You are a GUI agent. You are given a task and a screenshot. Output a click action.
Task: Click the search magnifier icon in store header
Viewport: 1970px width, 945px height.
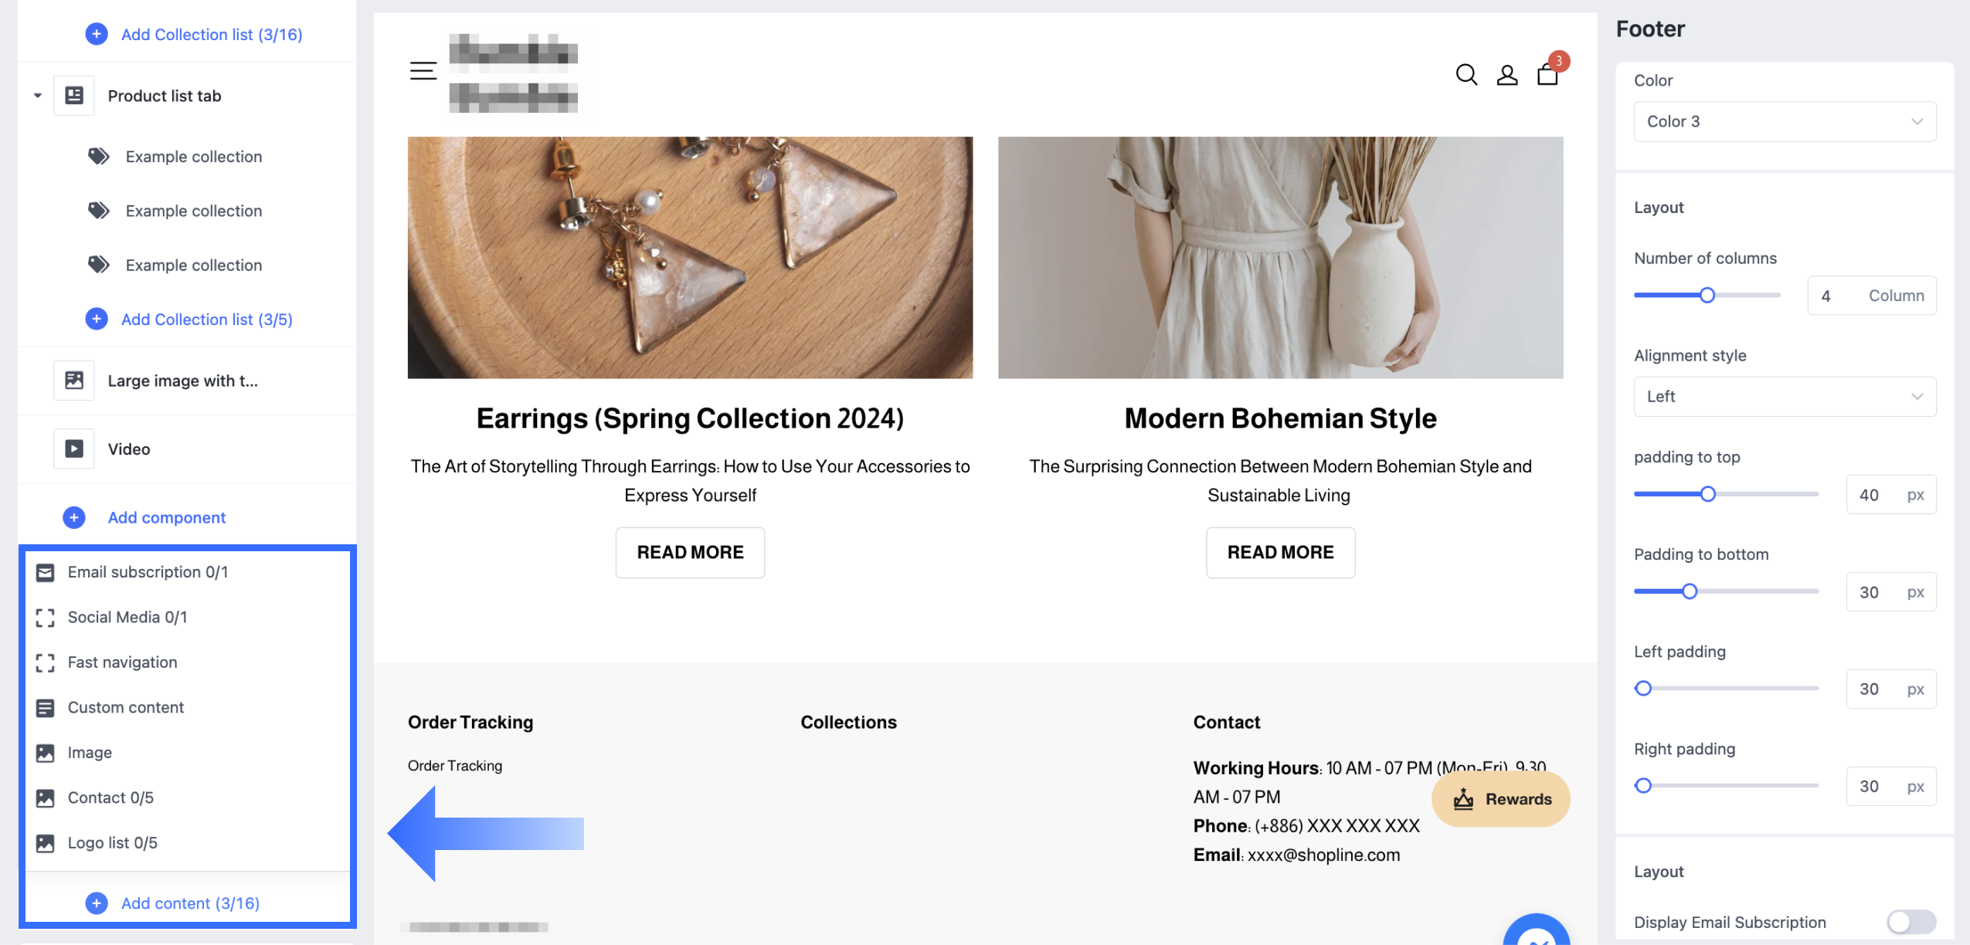coord(1466,75)
